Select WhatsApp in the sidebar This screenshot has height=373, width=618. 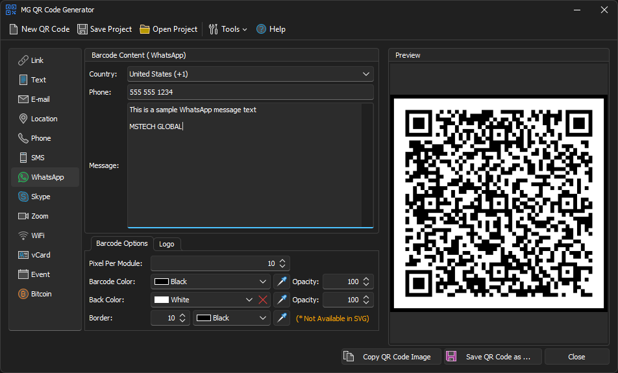(45, 177)
